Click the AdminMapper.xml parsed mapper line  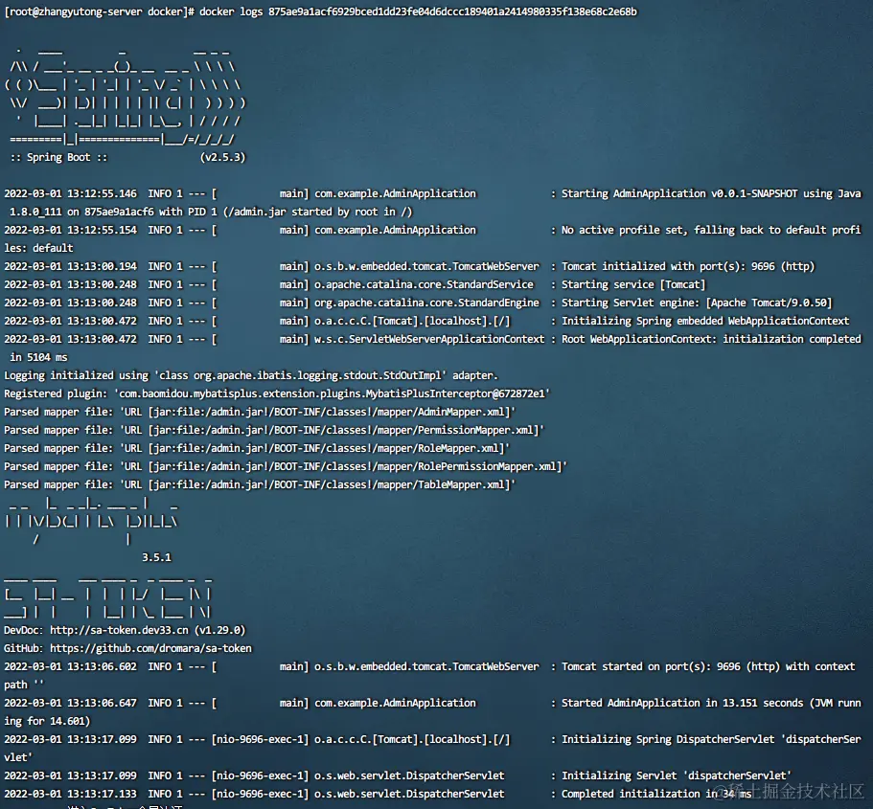pyautogui.click(x=260, y=413)
